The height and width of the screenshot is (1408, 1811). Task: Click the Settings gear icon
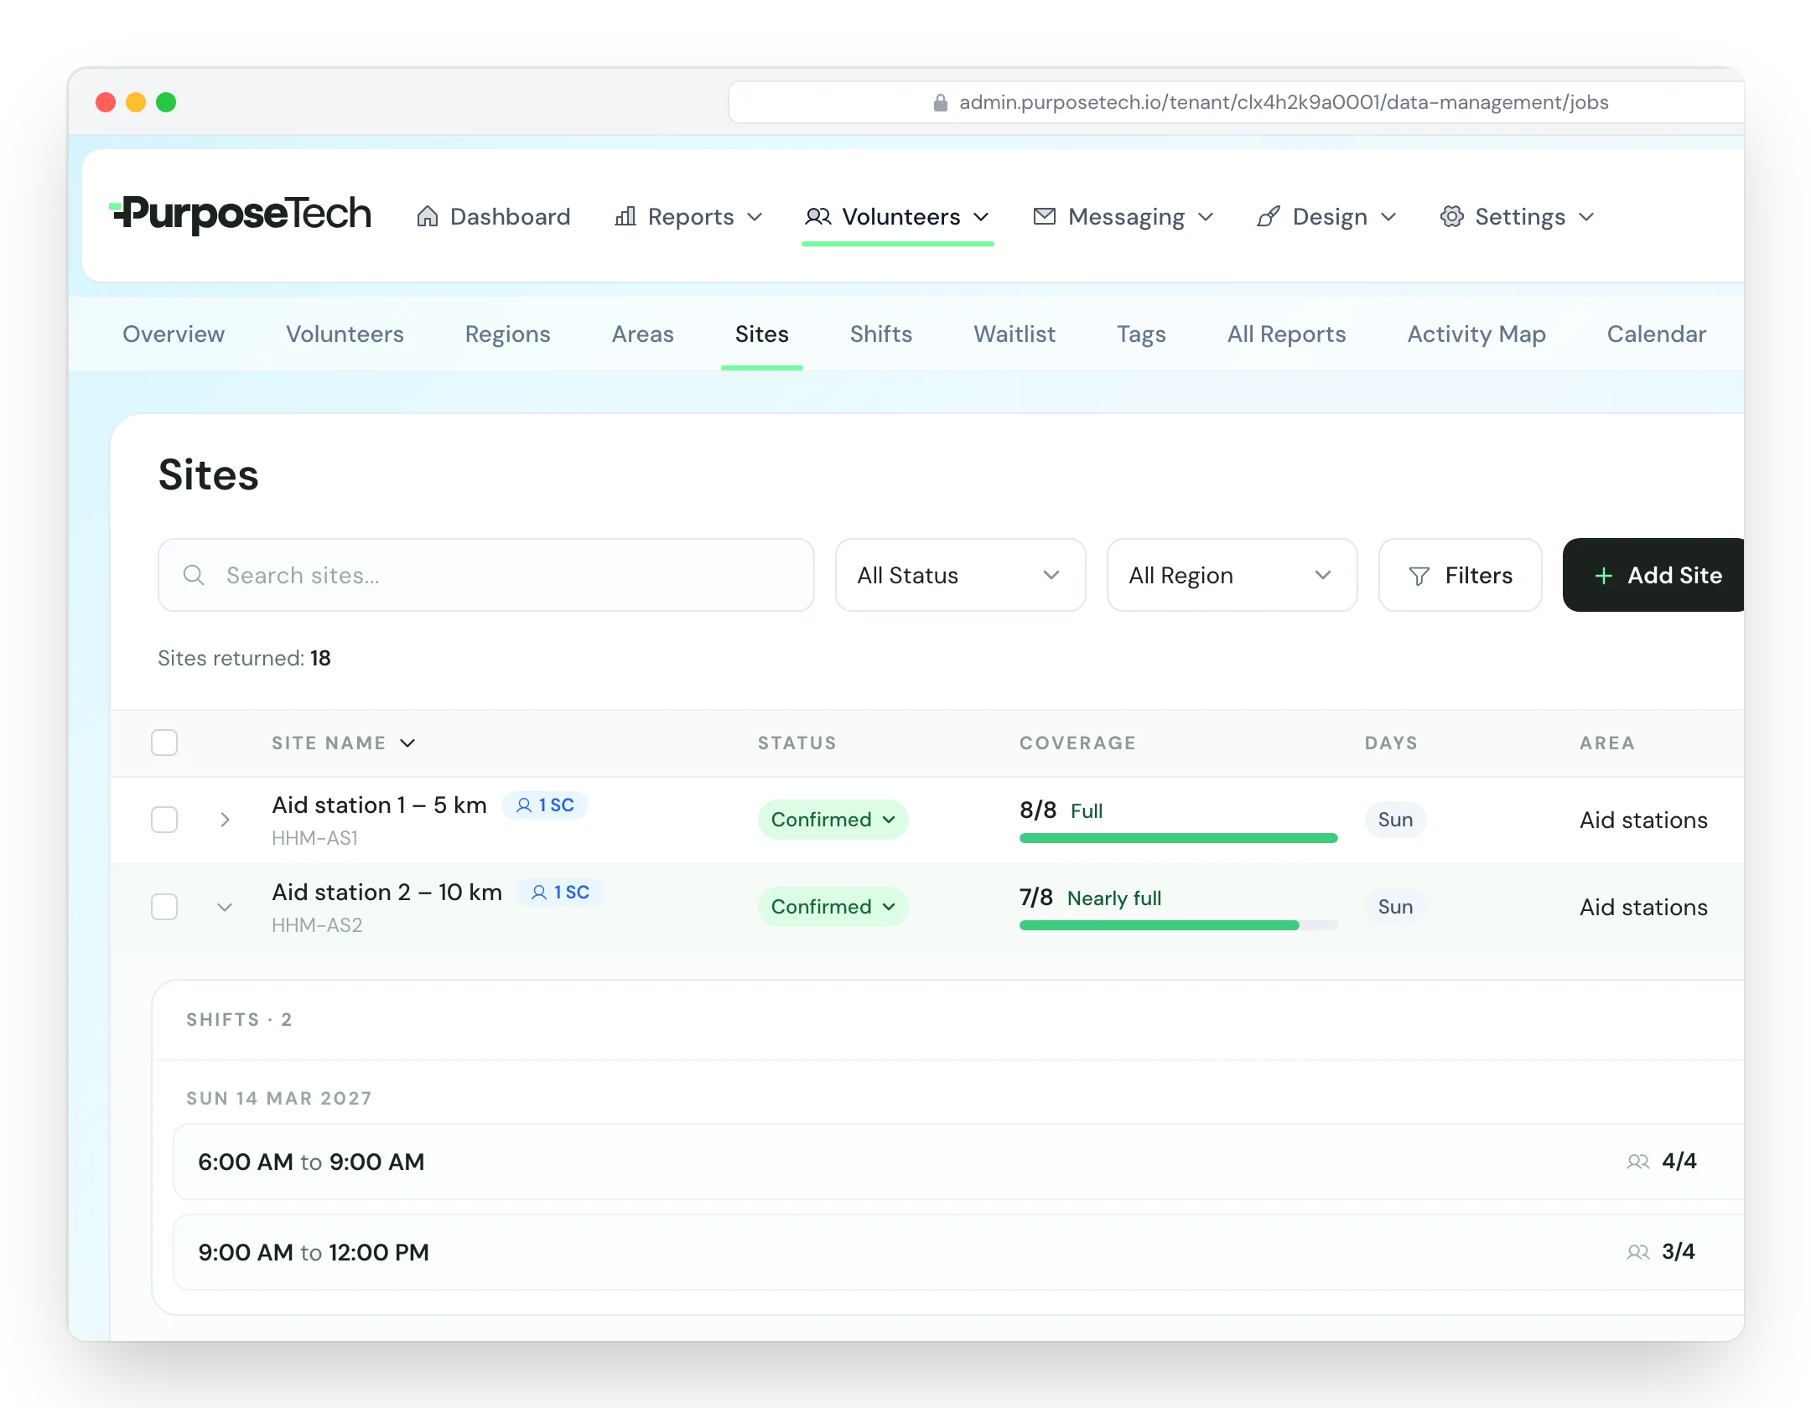tap(1452, 217)
